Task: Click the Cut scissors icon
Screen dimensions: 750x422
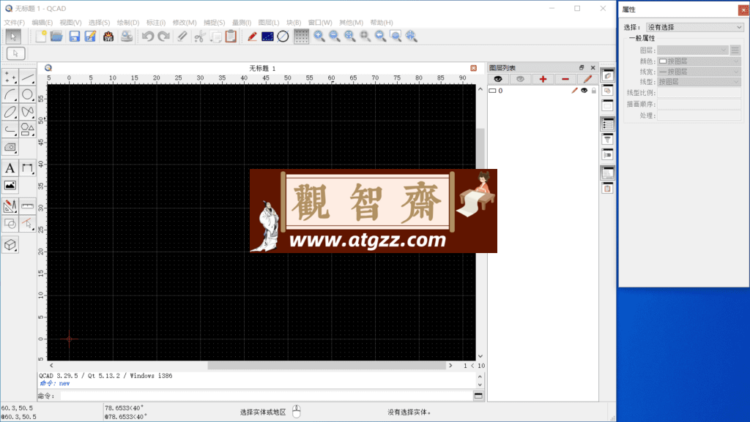Action: point(199,37)
